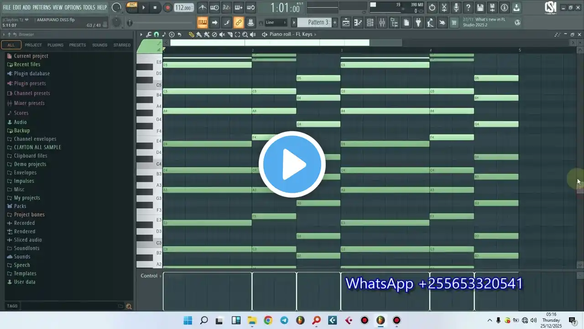The width and height of the screenshot is (584, 329).
Task: Start playback with the Play button
Action: 144,7
